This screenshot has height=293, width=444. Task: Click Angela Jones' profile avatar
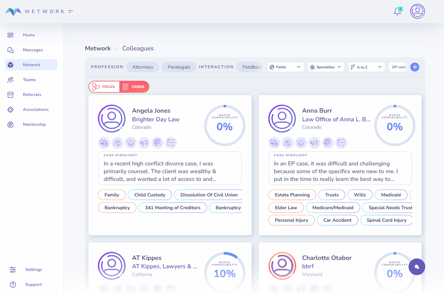coord(112,119)
